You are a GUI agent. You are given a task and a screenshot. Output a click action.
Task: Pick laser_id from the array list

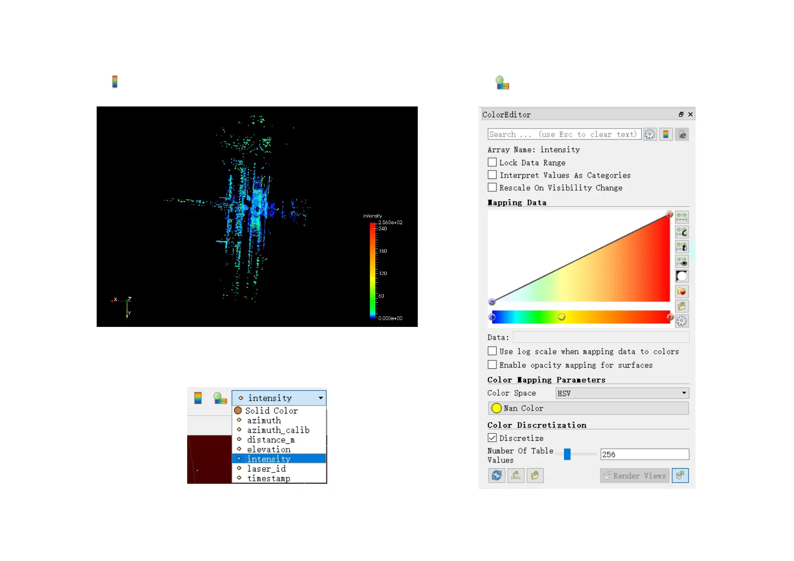click(x=279, y=469)
